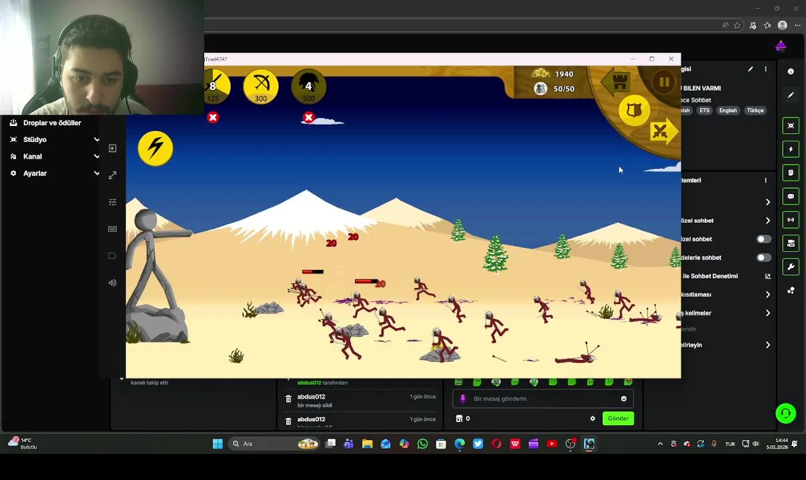806x480 pixels.
Task: Train an archer with the 300 gold button
Action: coord(261,87)
